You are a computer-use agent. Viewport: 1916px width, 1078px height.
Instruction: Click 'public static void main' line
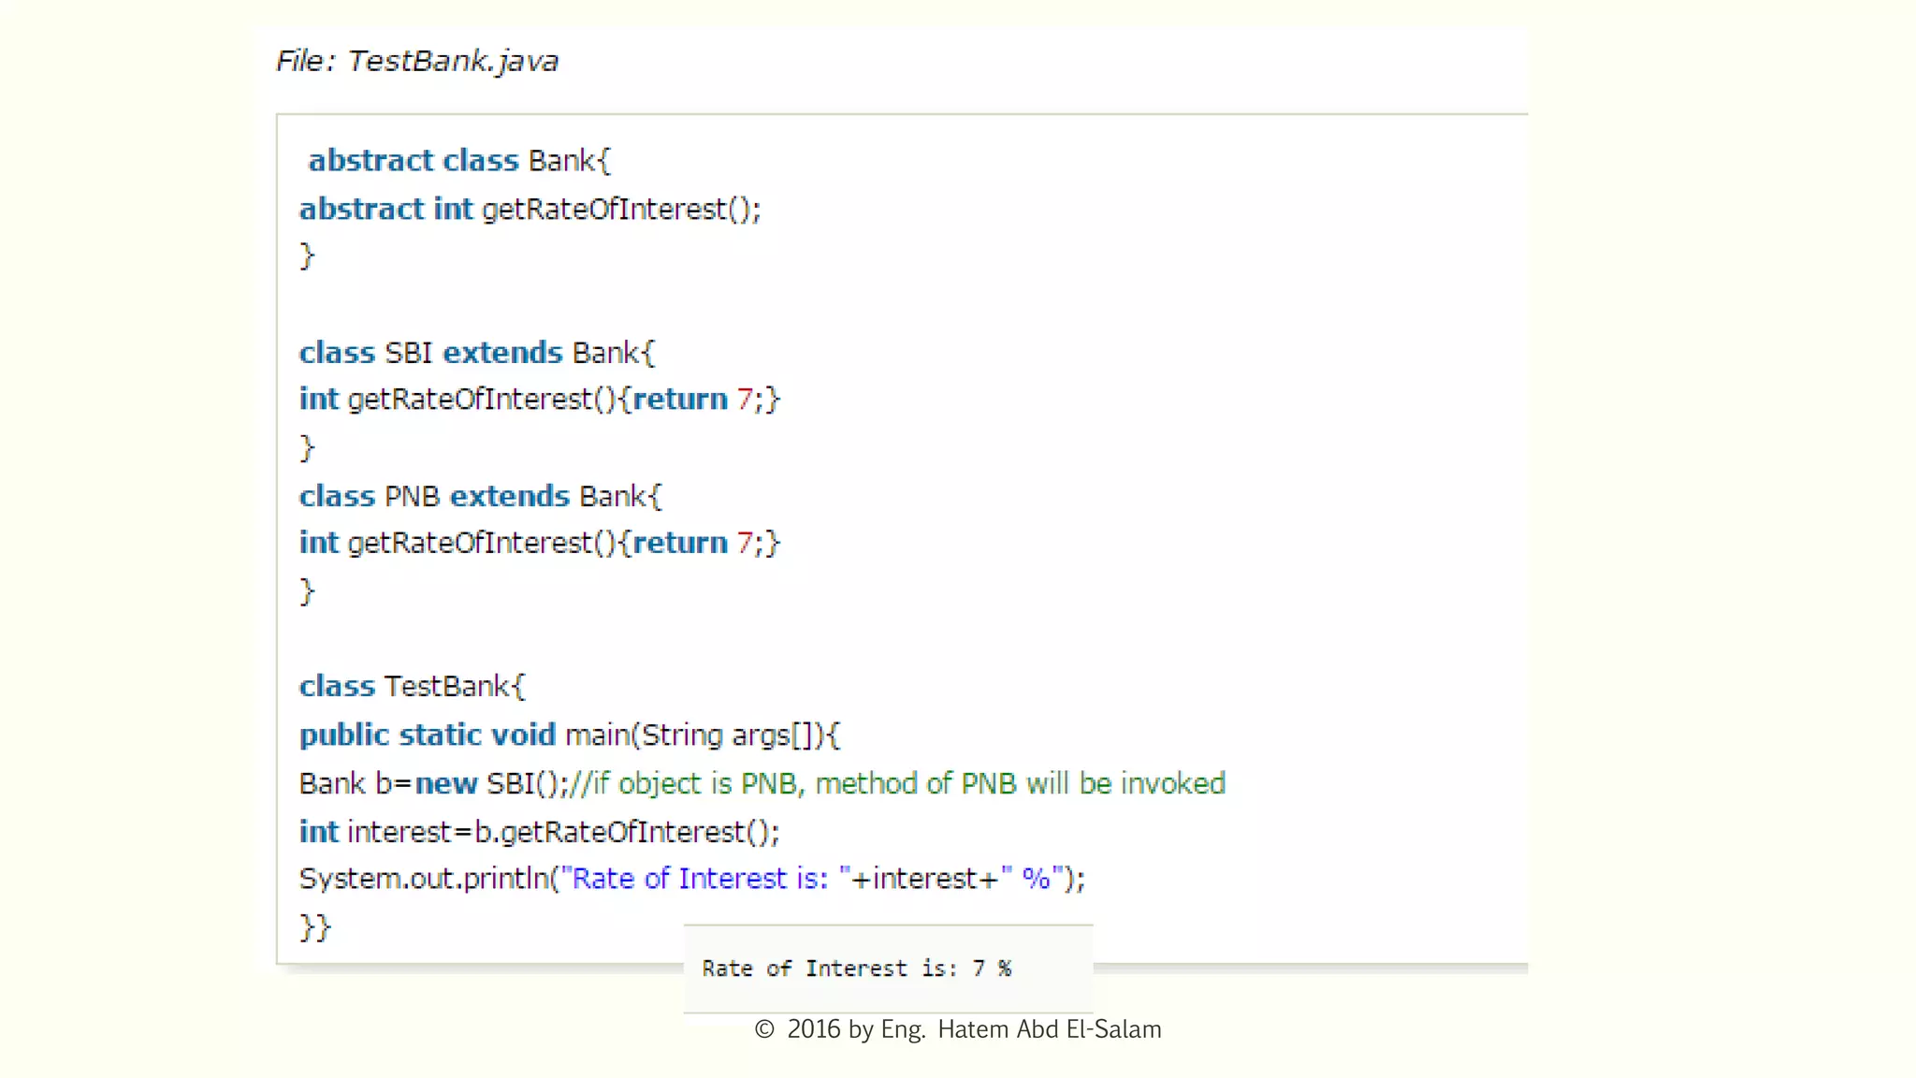570,735
